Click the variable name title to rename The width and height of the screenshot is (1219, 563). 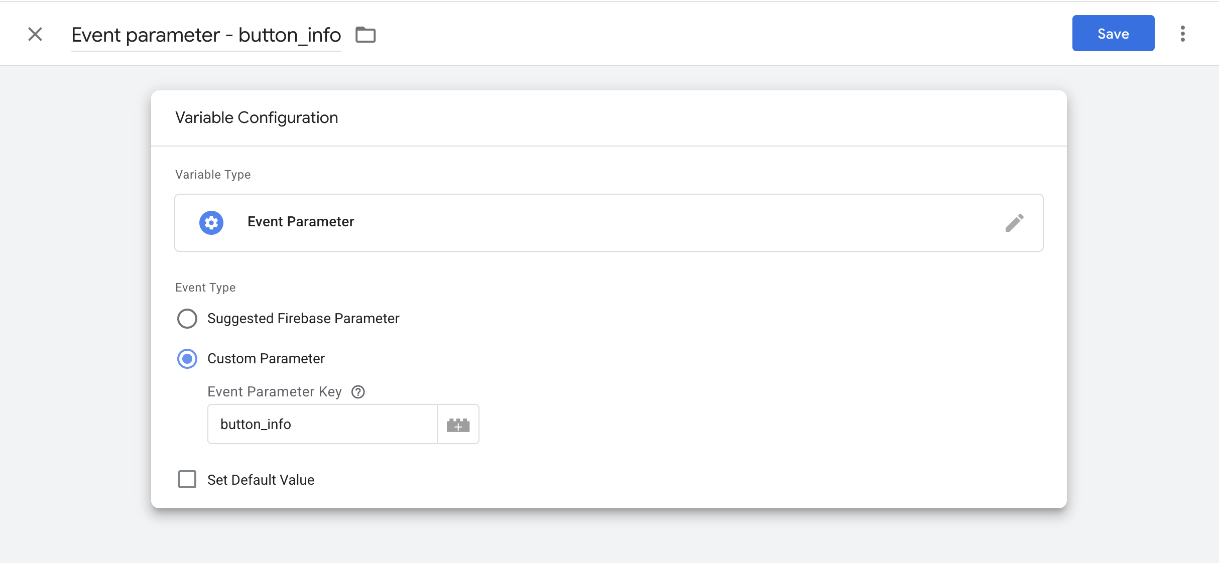point(206,35)
